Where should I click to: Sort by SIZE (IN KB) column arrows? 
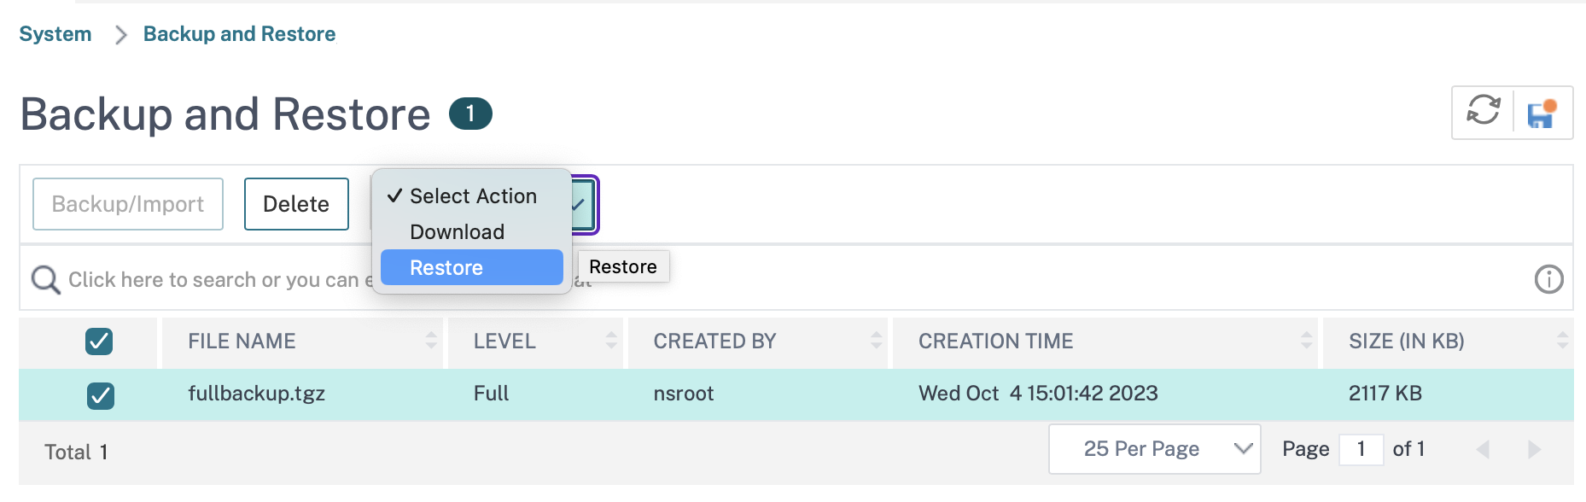(x=1563, y=341)
